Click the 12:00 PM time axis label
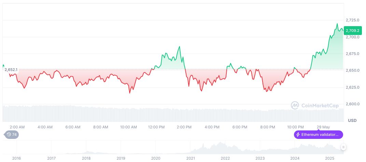366x162 pixels. point(156,127)
